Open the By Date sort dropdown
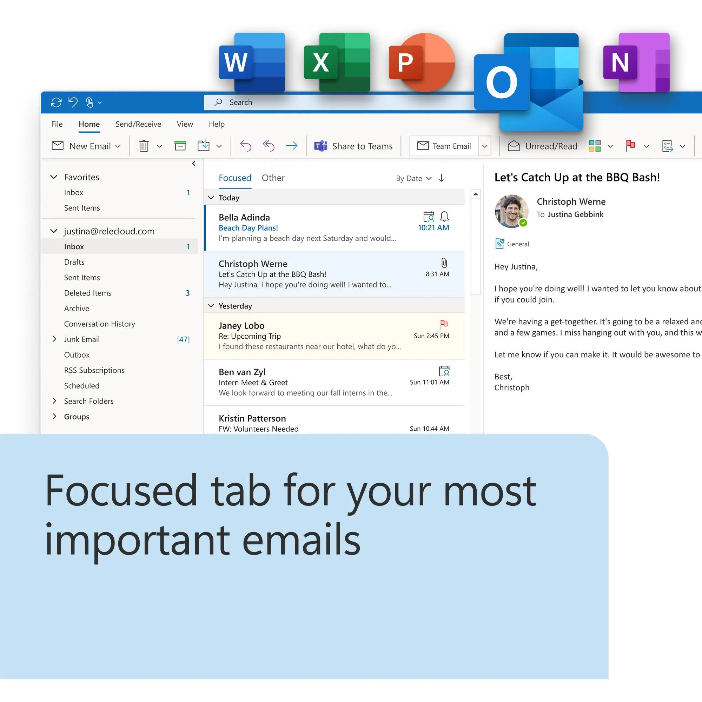The width and height of the screenshot is (702, 702). click(x=413, y=178)
